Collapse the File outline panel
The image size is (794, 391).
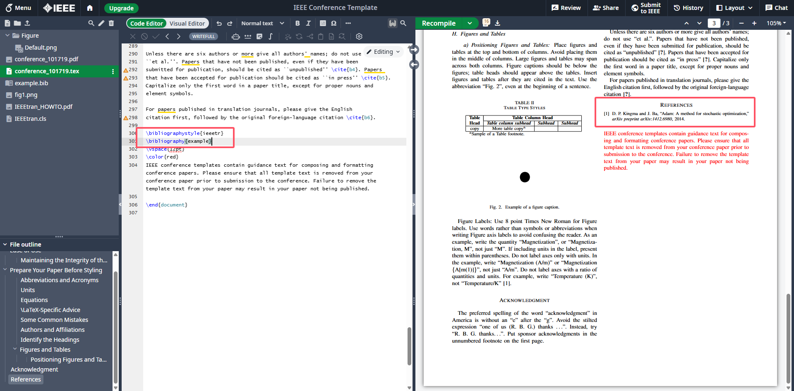(5, 244)
